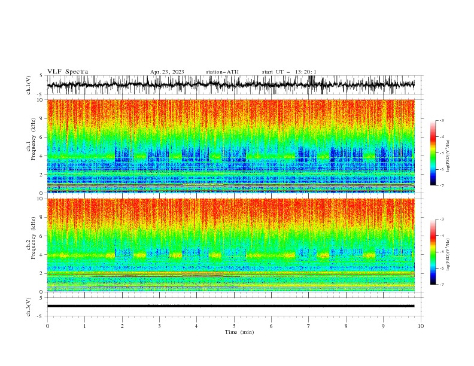Click the time axis tick label '5'
474x366 pixels.
(234, 326)
